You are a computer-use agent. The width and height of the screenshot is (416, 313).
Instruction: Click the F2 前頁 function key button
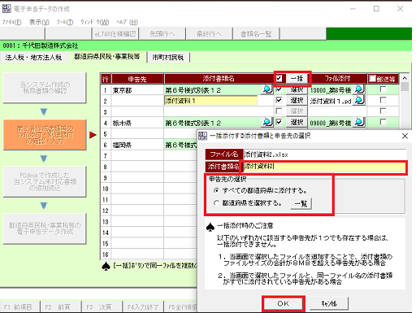(x=61, y=306)
